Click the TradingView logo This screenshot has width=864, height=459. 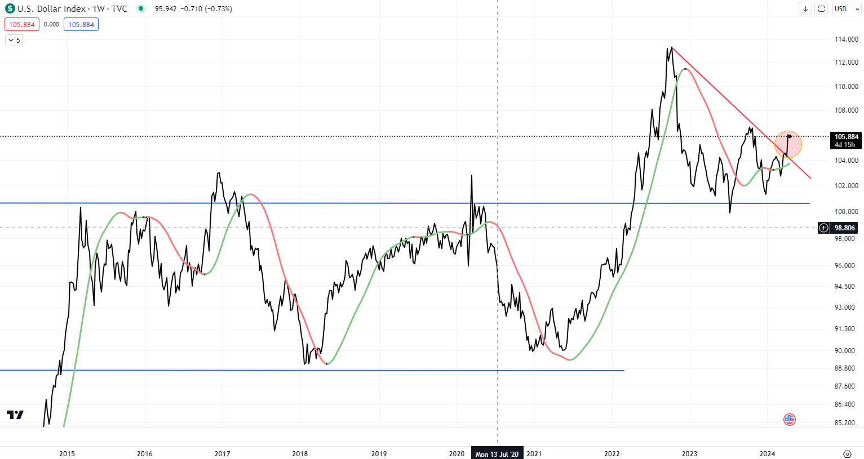(15, 415)
